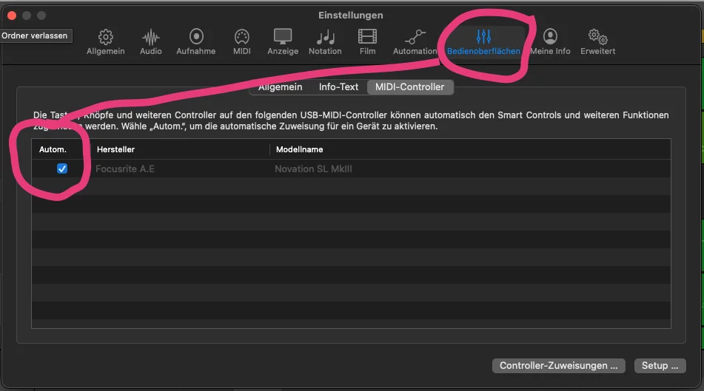Switch to the Info-Text tab

(x=338, y=87)
